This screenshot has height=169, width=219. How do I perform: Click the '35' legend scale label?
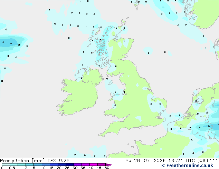(x=83, y=168)
